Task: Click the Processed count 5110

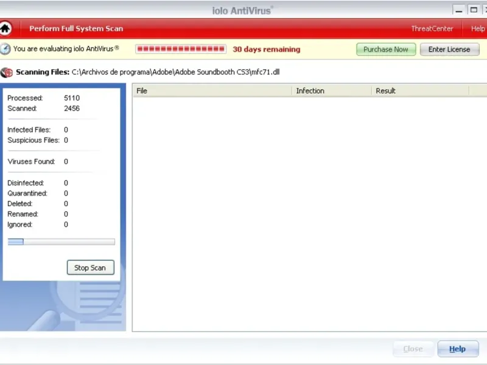Action: (72, 98)
